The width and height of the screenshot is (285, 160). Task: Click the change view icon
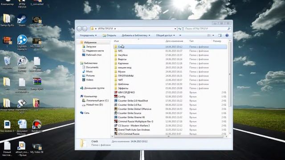[209, 36]
